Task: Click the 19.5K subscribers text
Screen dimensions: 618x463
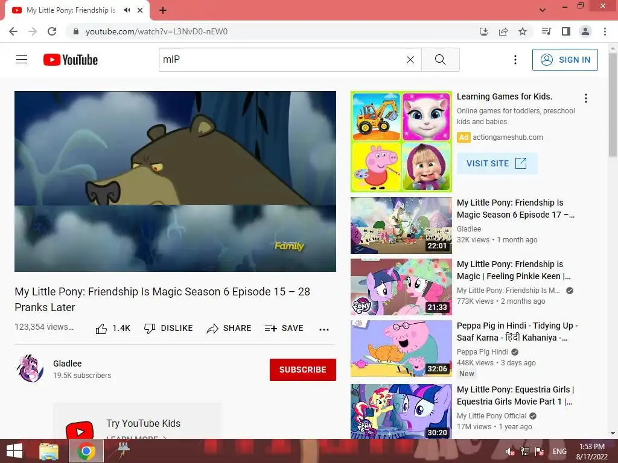Action: 82,376
